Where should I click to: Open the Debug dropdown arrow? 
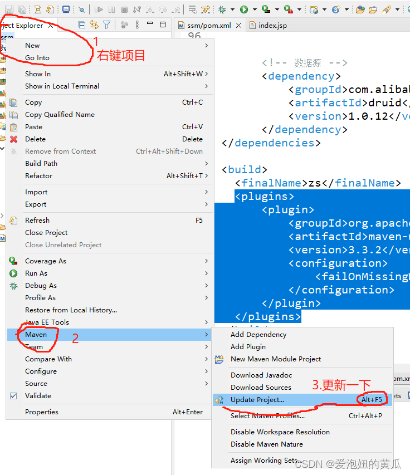[232, 9]
